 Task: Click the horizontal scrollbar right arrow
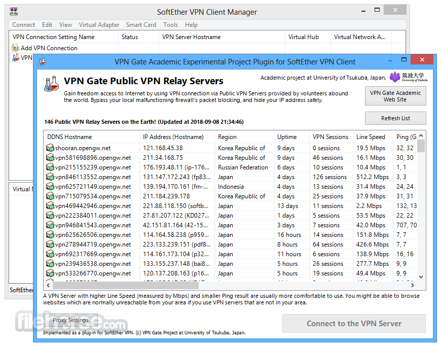(413, 286)
